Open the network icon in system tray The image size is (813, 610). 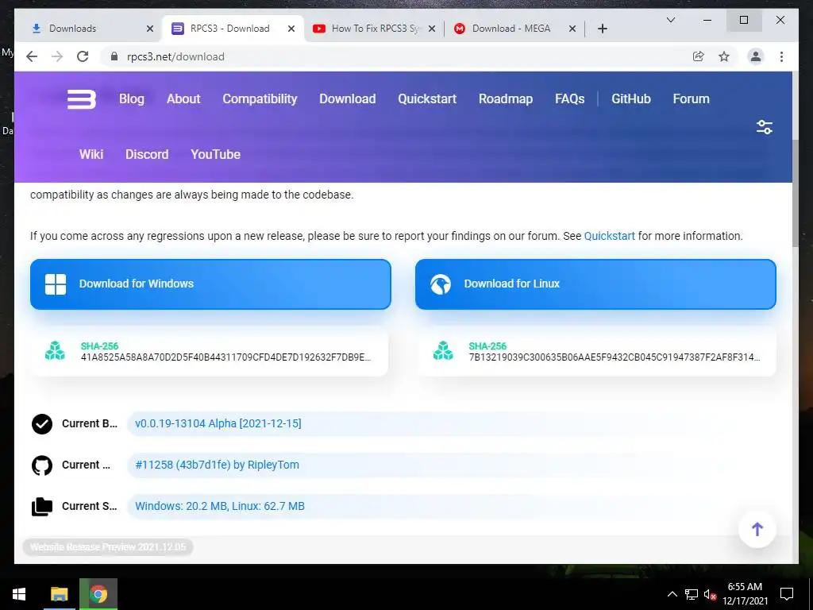pos(692,594)
